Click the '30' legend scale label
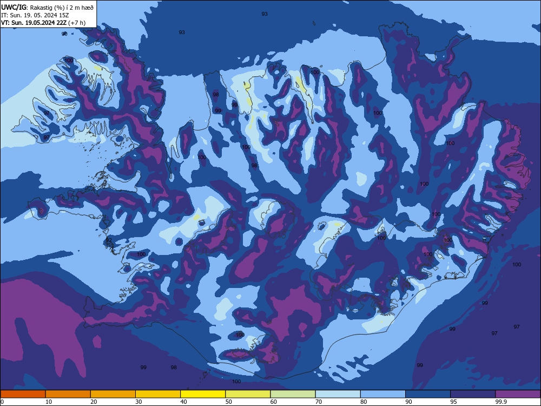The image size is (541, 406). pyautogui.click(x=138, y=402)
